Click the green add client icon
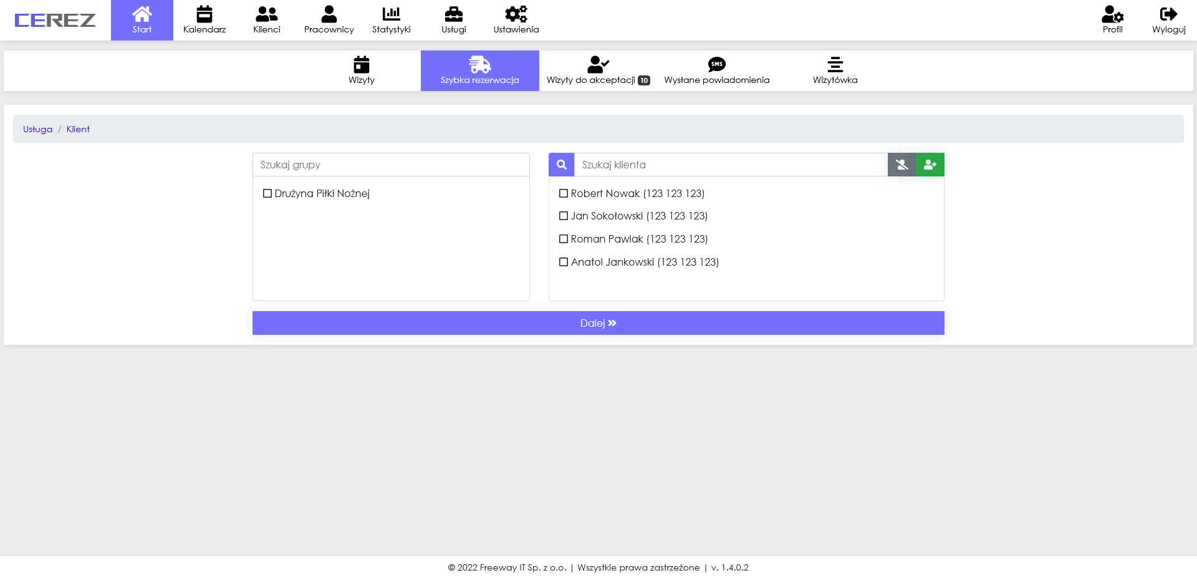Screen dimensions: 1197x578 (x=930, y=165)
